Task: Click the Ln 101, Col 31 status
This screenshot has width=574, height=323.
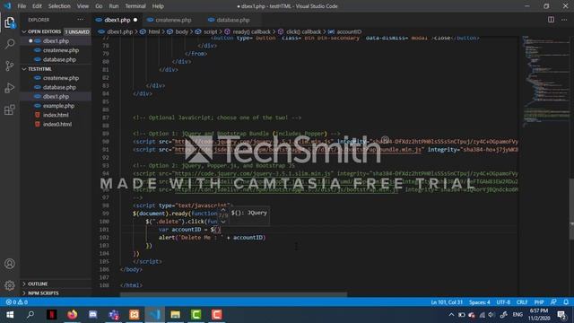Action: [447, 302]
